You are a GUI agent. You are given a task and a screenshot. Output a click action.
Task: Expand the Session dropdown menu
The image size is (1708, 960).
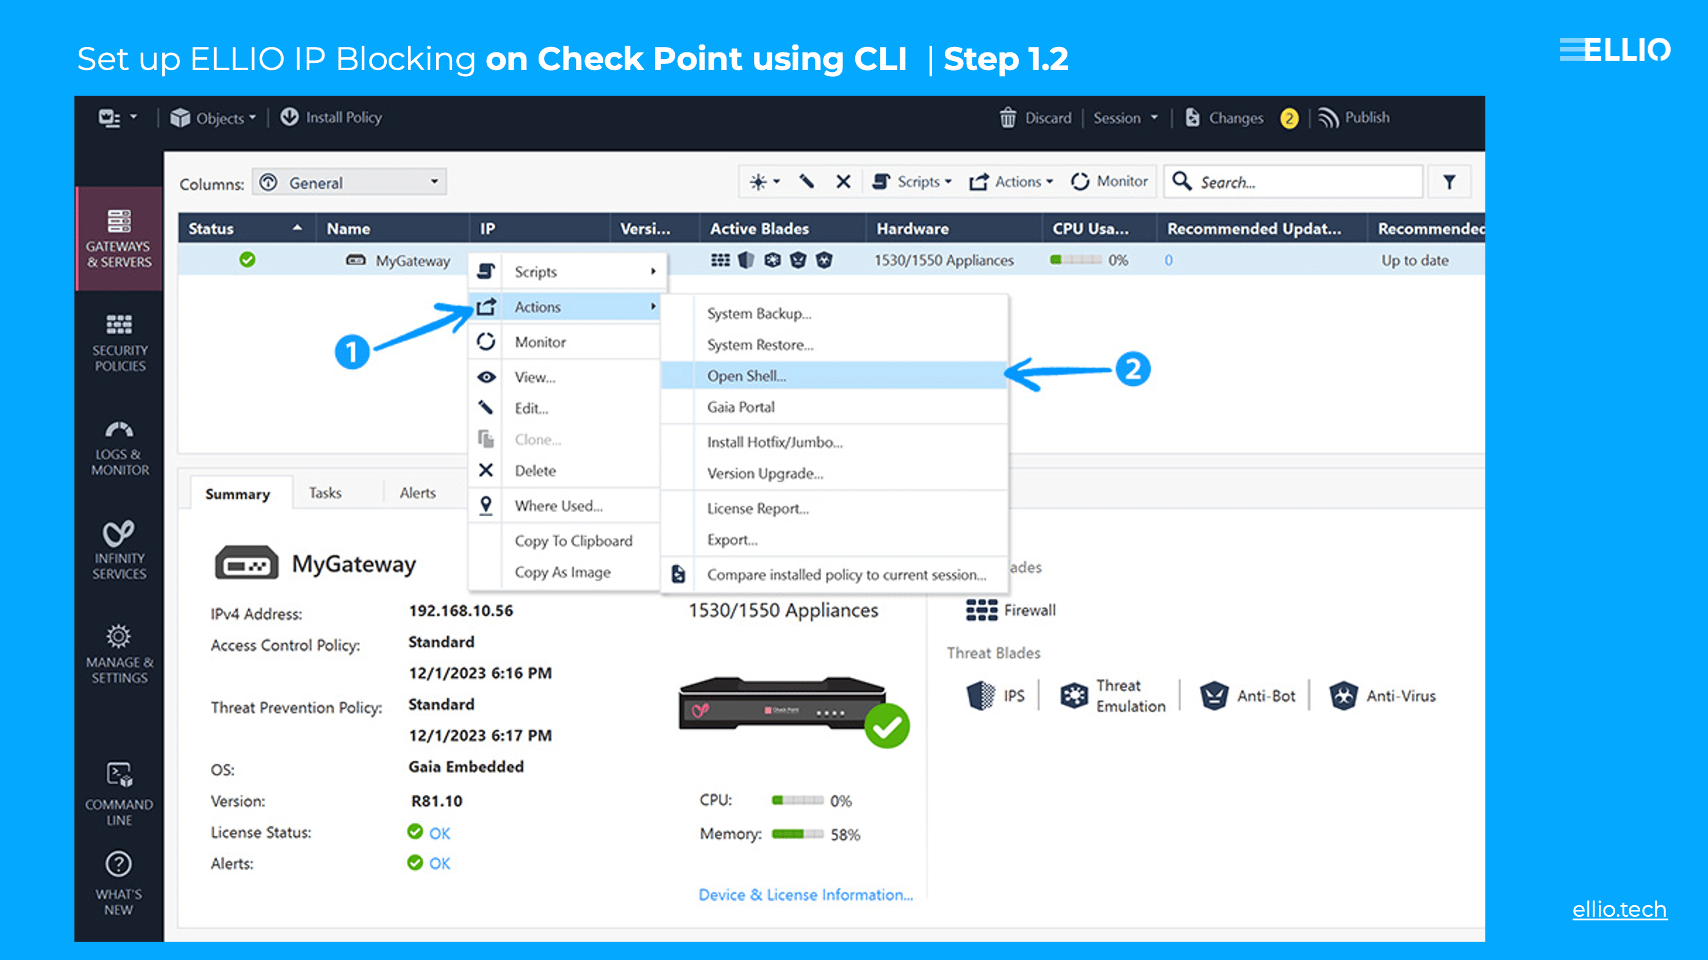click(x=1125, y=117)
